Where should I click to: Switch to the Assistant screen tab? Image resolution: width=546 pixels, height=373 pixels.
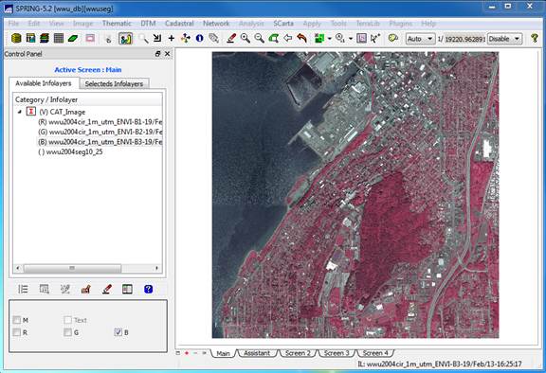pyautogui.click(x=257, y=353)
